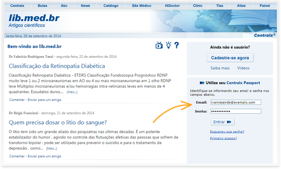Click the lib.med.br site logo
This screenshot has width=281, height=169.
[x=34, y=18]
